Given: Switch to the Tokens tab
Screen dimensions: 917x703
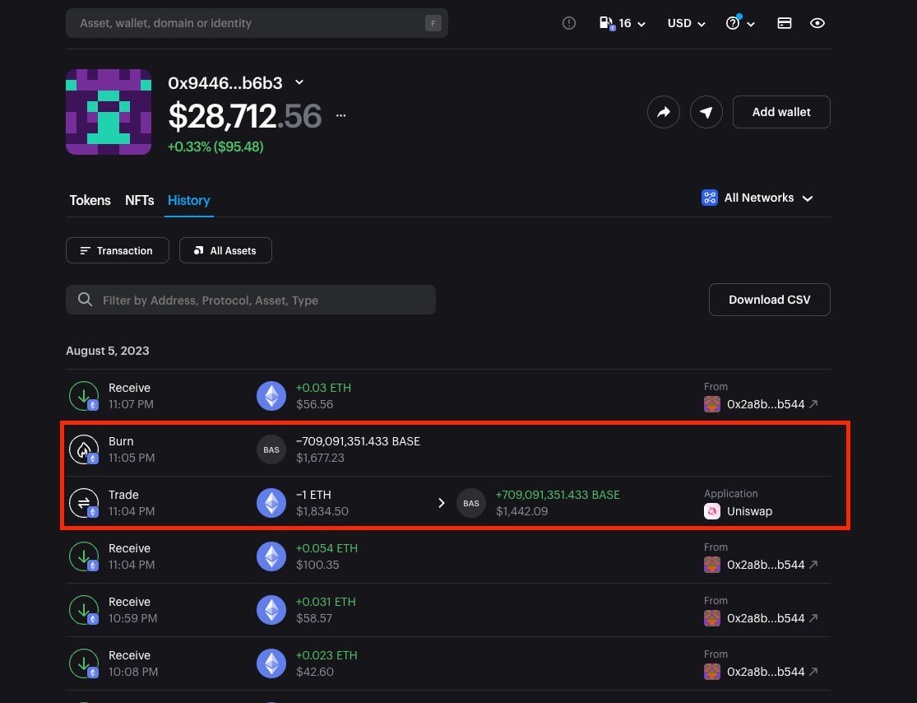Looking at the screenshot, I should pos(90,200).
